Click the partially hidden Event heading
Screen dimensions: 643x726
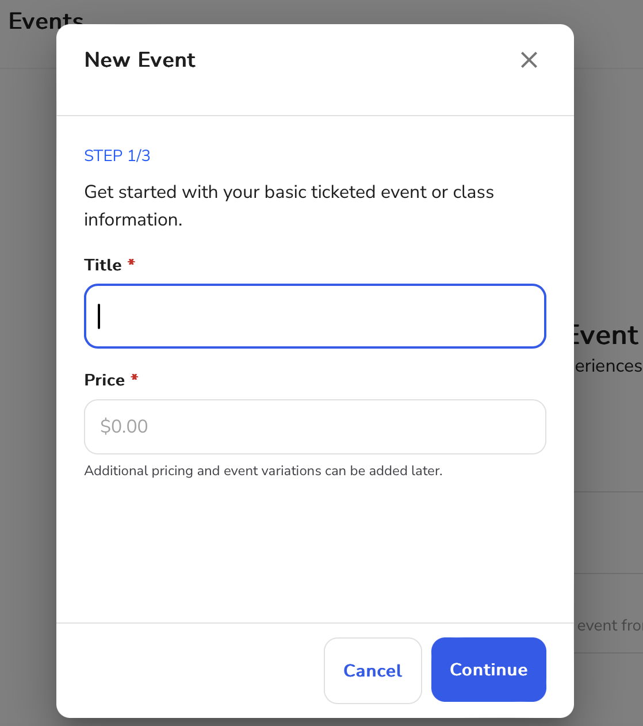click(x=606, y=335)
